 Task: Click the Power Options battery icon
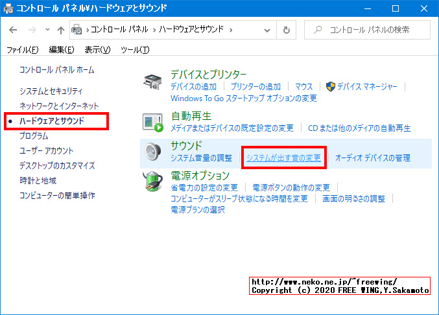coord(153,181)
